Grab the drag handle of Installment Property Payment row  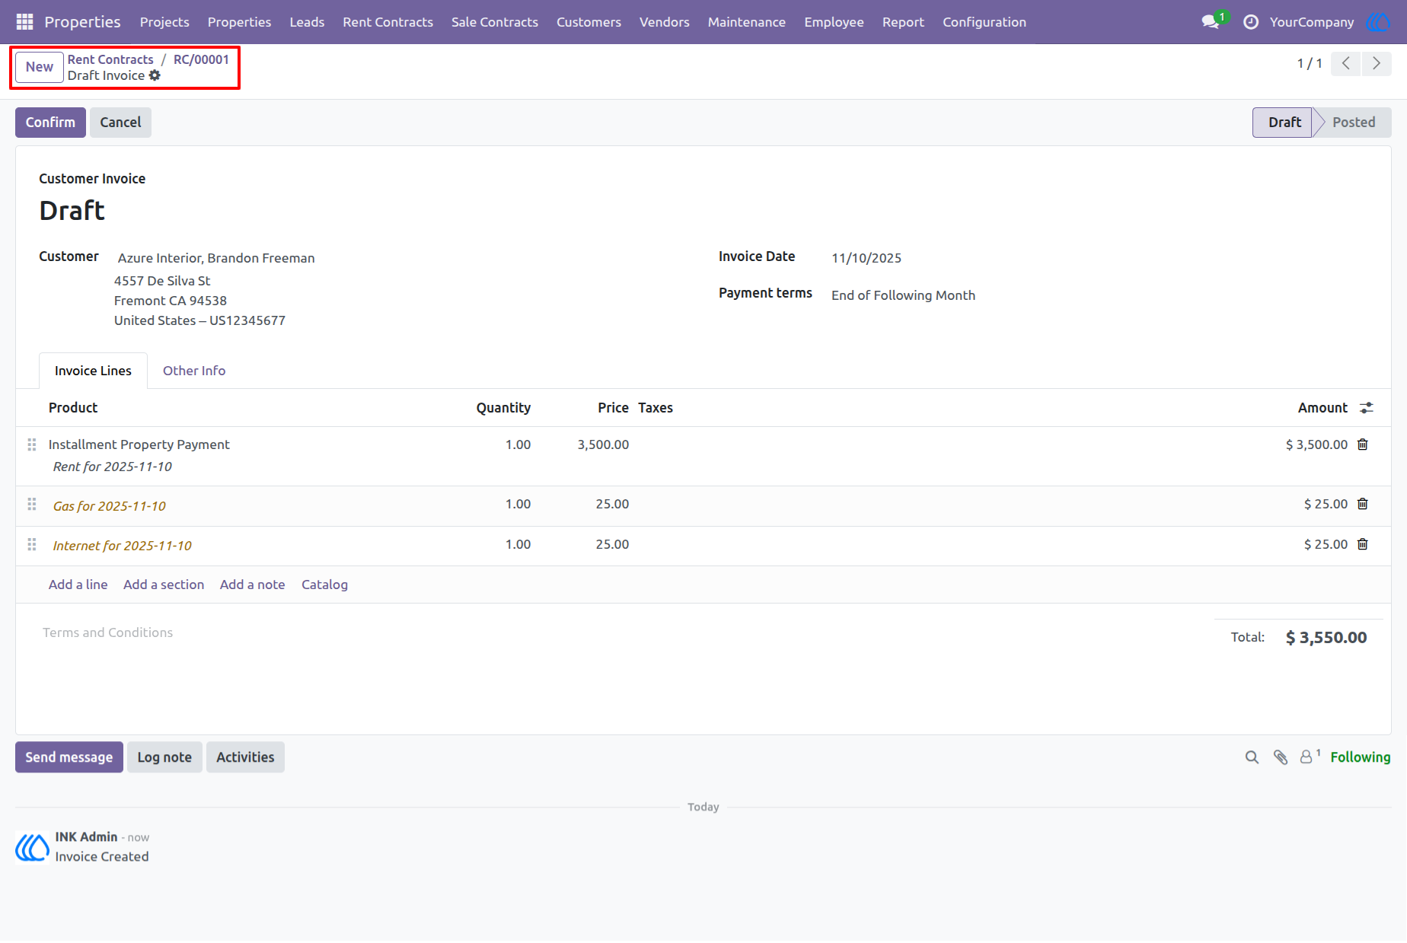click(x=32, y=444)
